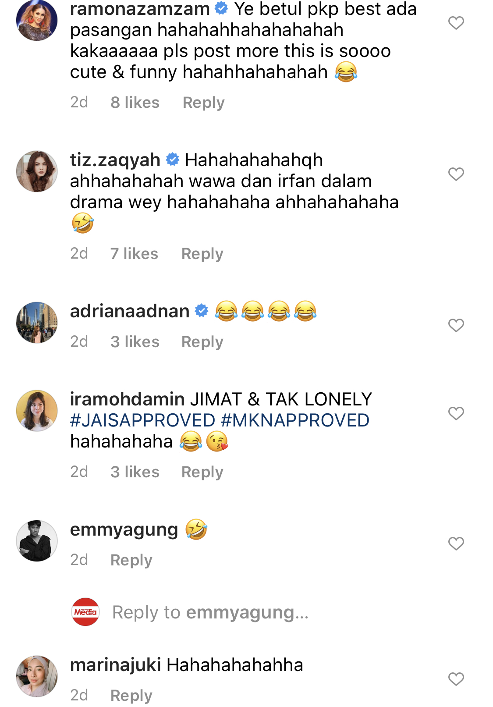
Task: Tap heart on tiz.zaqyah's comment
Action: (x=456, y=174)
